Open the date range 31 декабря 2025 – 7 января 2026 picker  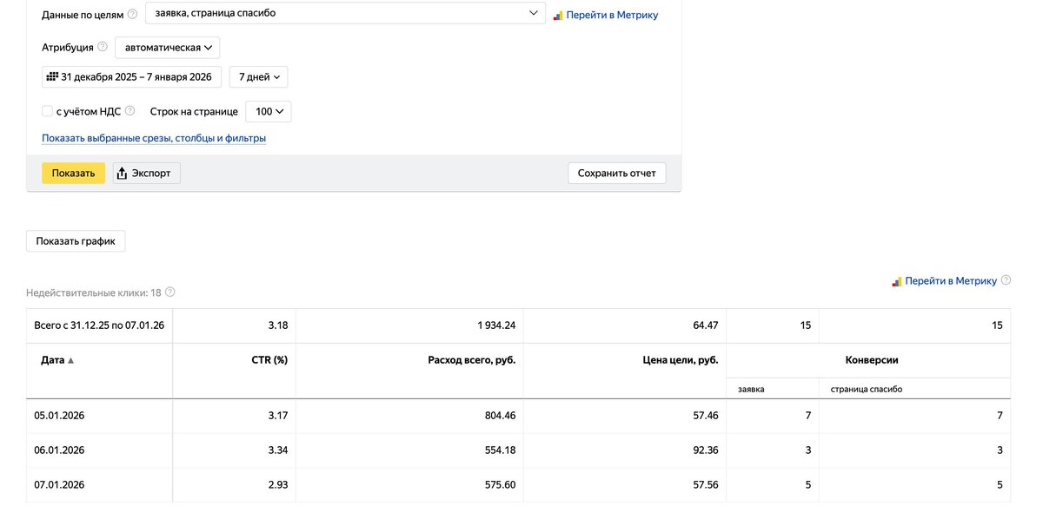[x=136, y=77]
